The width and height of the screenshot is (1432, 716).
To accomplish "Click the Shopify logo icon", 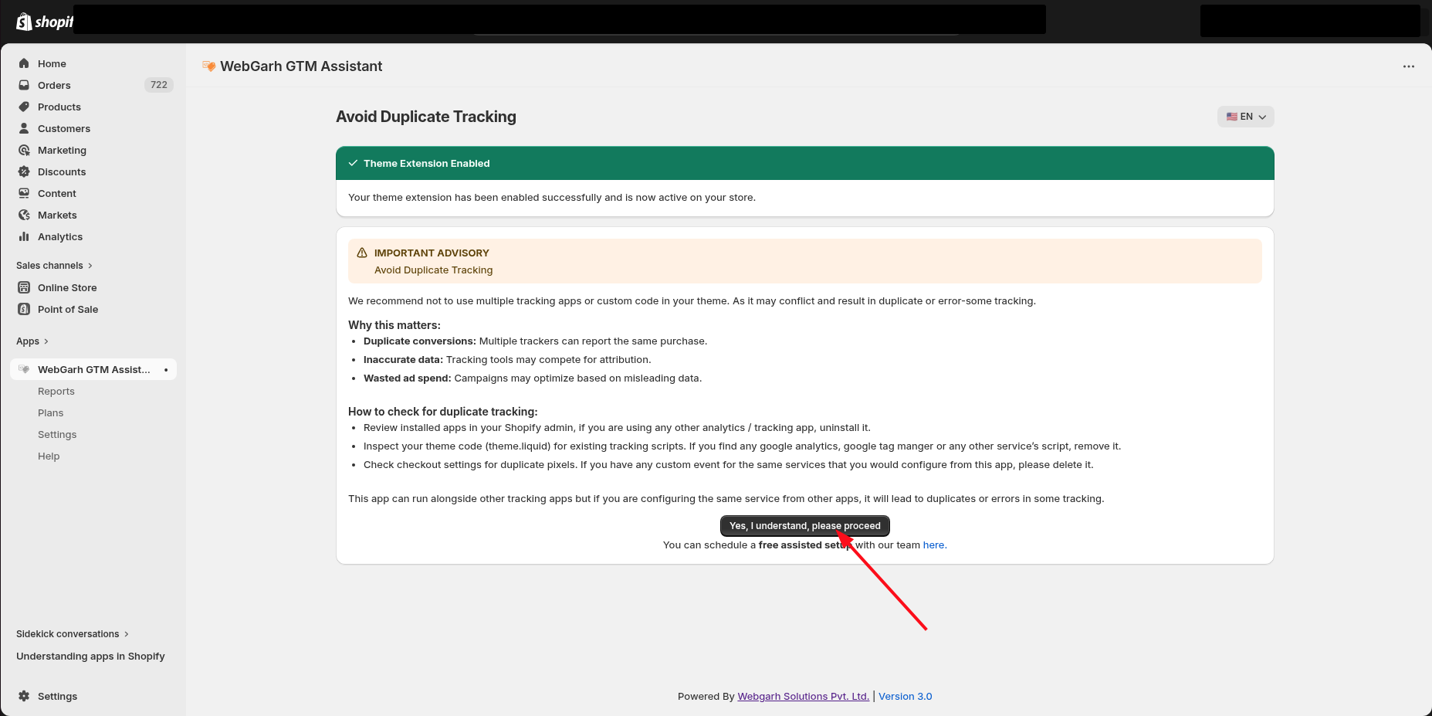I will point(24,22).
